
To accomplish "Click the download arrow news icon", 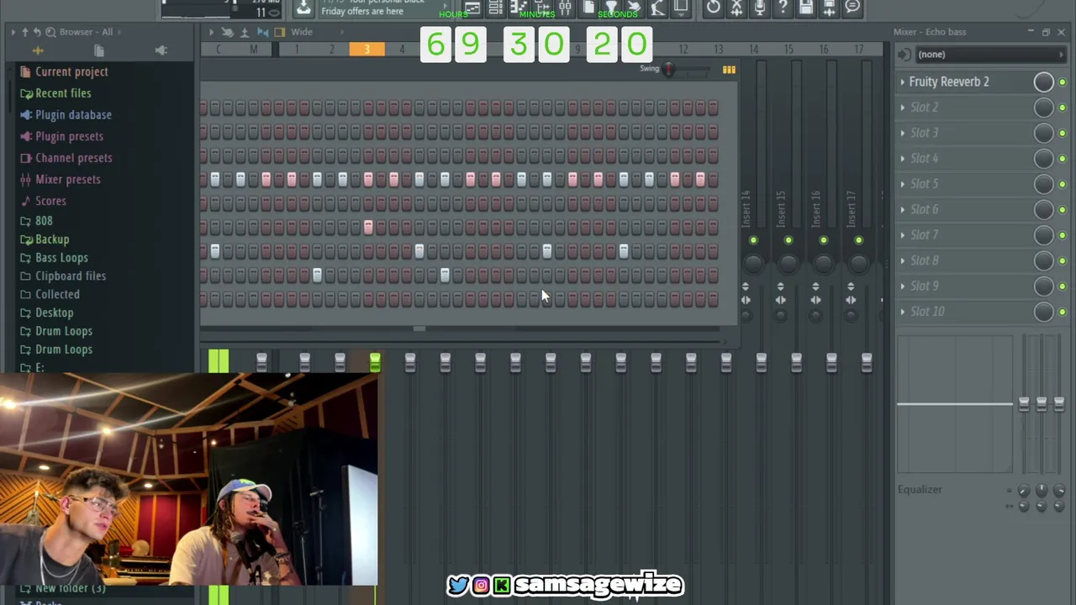I will 303,8.
